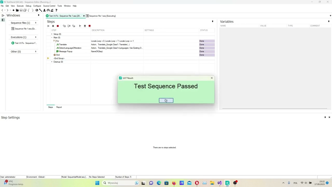332x187 pixels.
Task: Open the Tools menu
Action: tap(60, 6)
